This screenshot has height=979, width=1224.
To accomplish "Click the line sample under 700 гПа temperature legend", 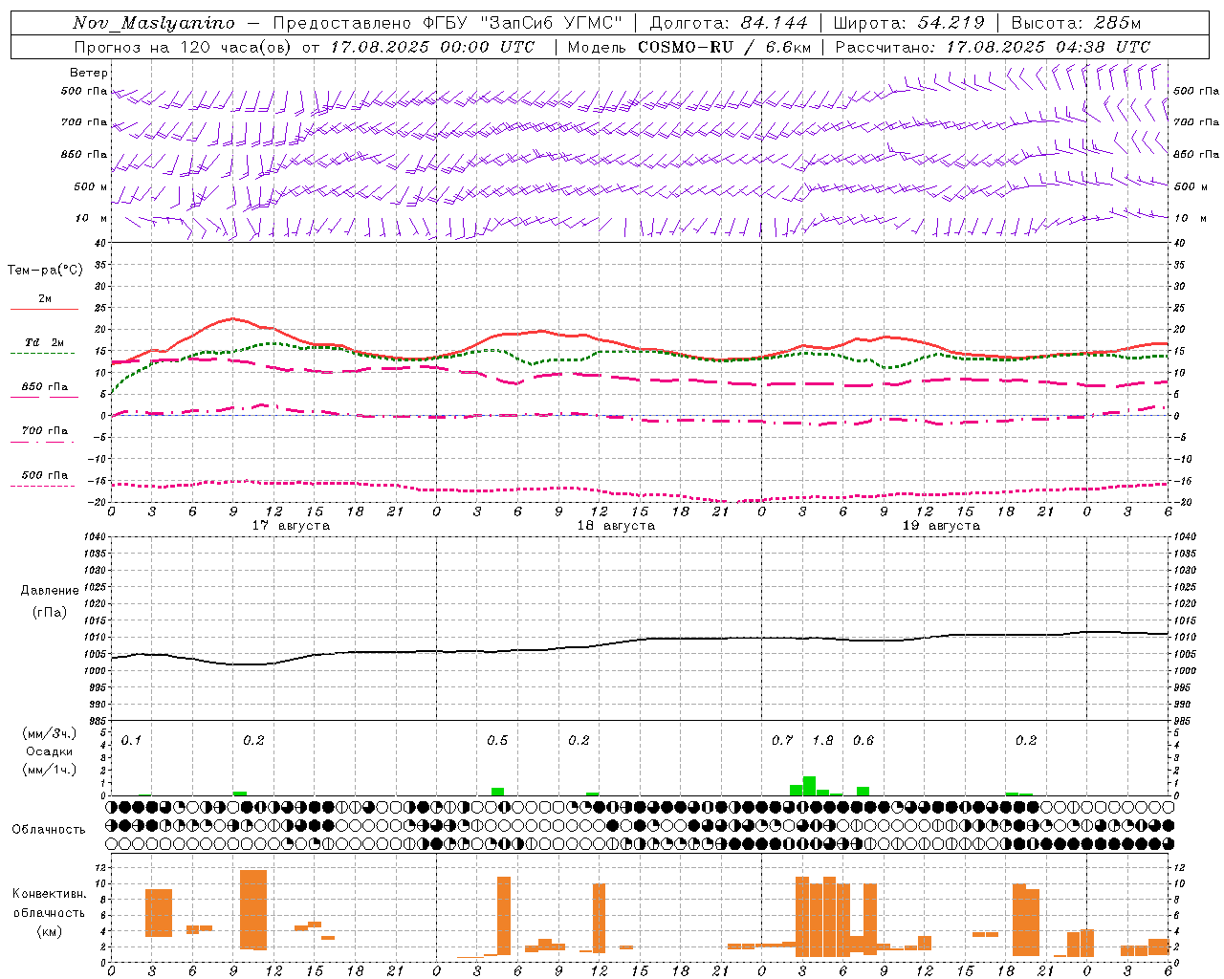I will tap(42, 442).
